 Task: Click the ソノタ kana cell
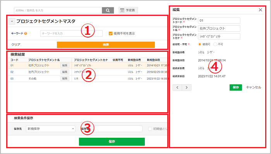point(76,79)
